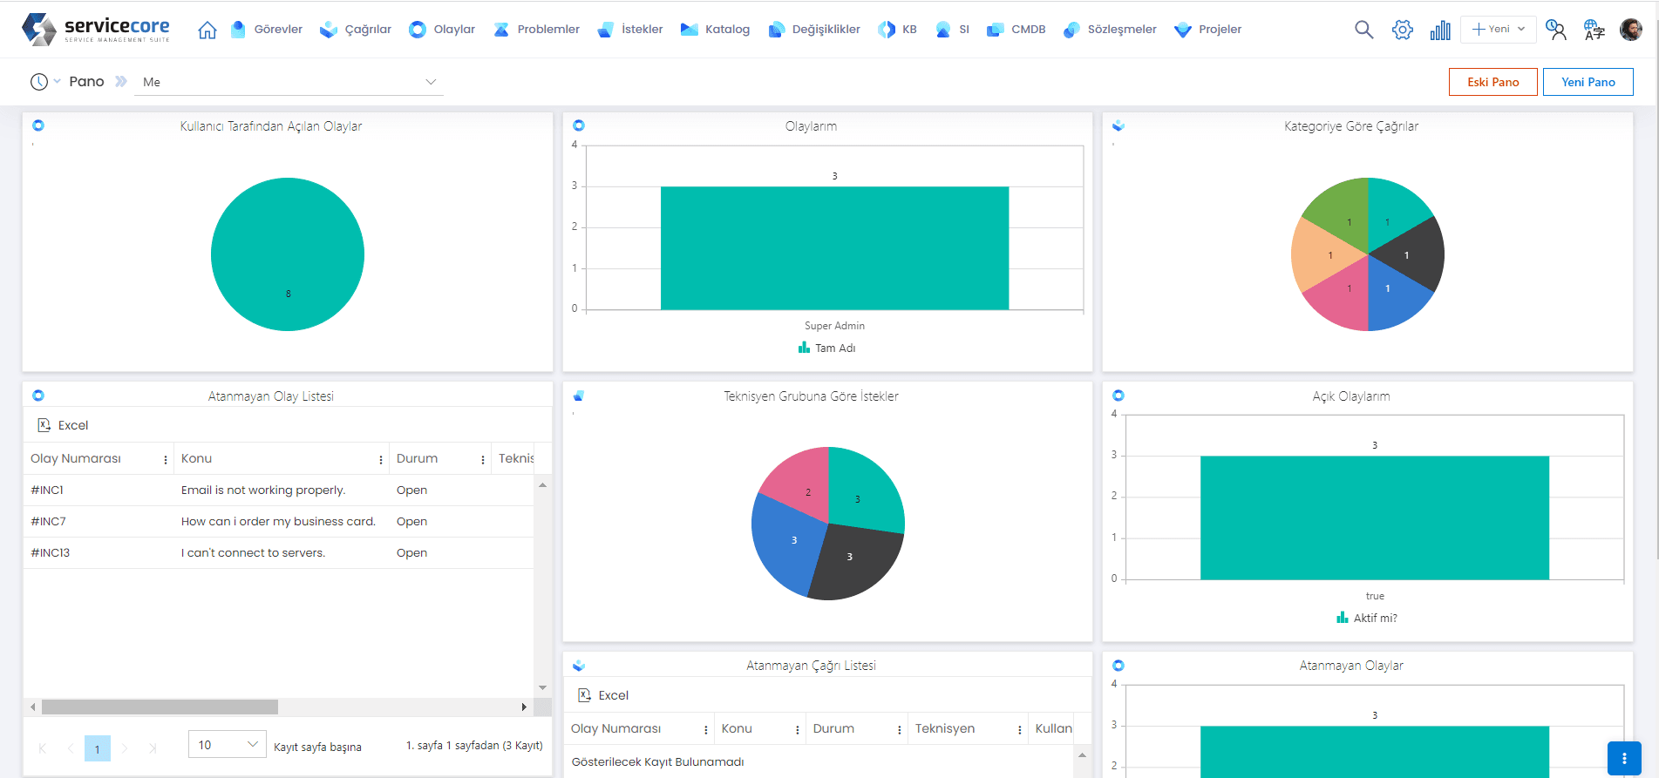
Task: Select the #INC7 incident number
Action: point(49,522)
